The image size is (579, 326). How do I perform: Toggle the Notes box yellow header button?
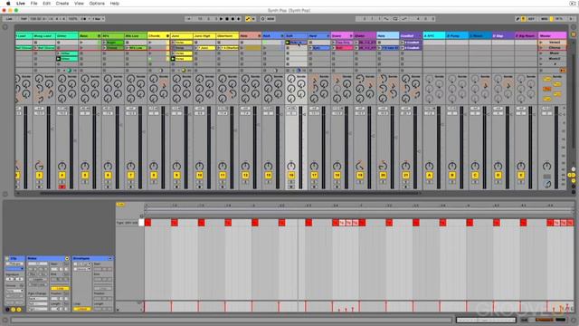pos(67,258)
